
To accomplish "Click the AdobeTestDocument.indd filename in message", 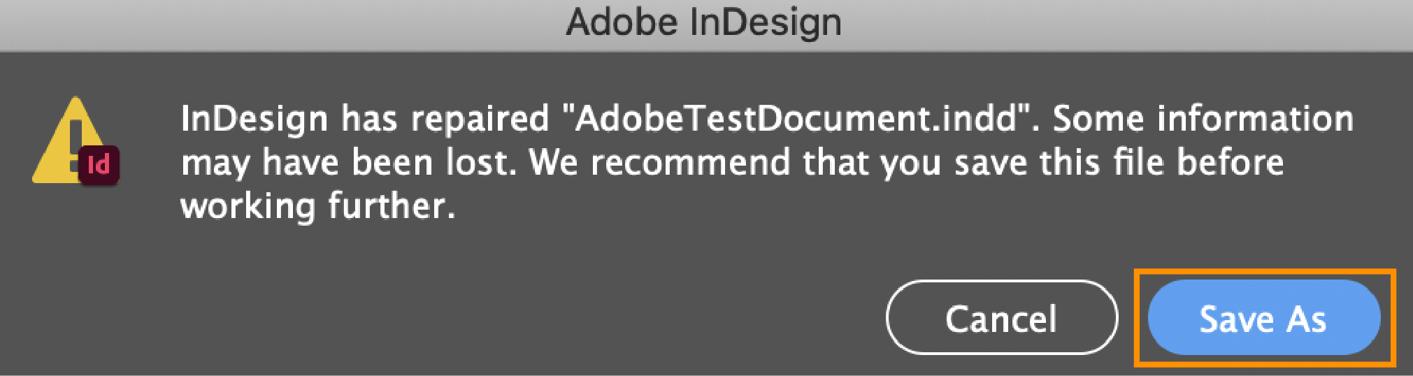I will tap(795, 119).
